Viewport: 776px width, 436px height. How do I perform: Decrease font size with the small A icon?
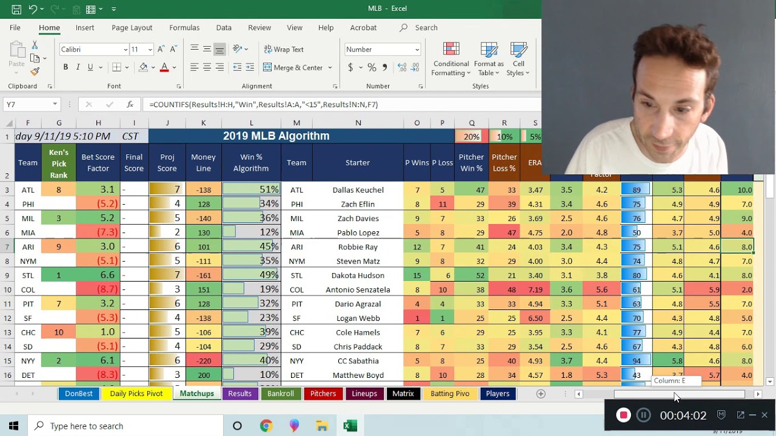pos(173,49)
